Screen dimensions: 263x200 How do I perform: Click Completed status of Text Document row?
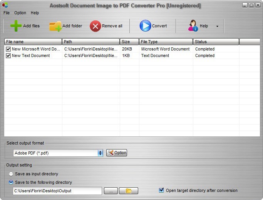pos(205,55)
